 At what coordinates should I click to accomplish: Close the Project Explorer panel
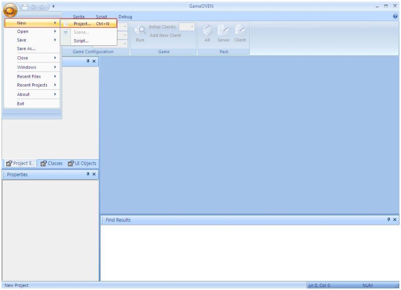[94, 61]
